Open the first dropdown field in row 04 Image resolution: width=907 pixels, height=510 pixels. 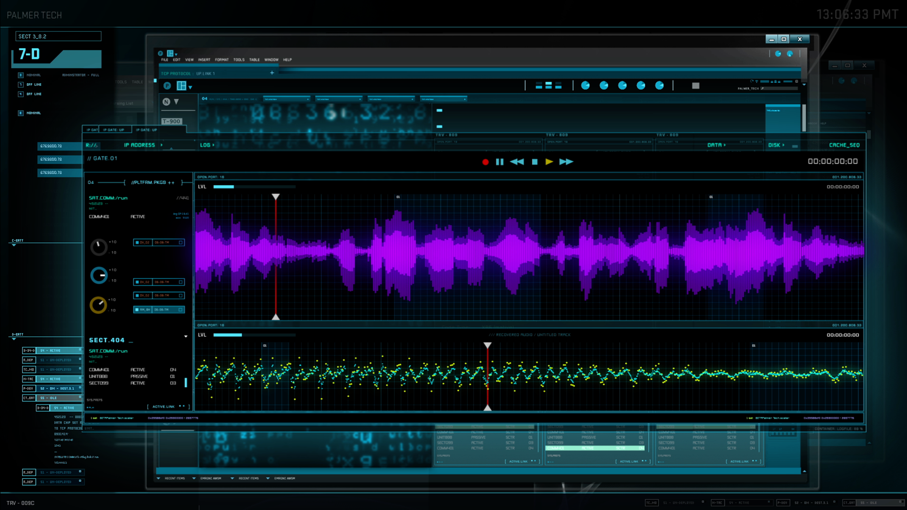pyautogui.click(x=286, y=99)
